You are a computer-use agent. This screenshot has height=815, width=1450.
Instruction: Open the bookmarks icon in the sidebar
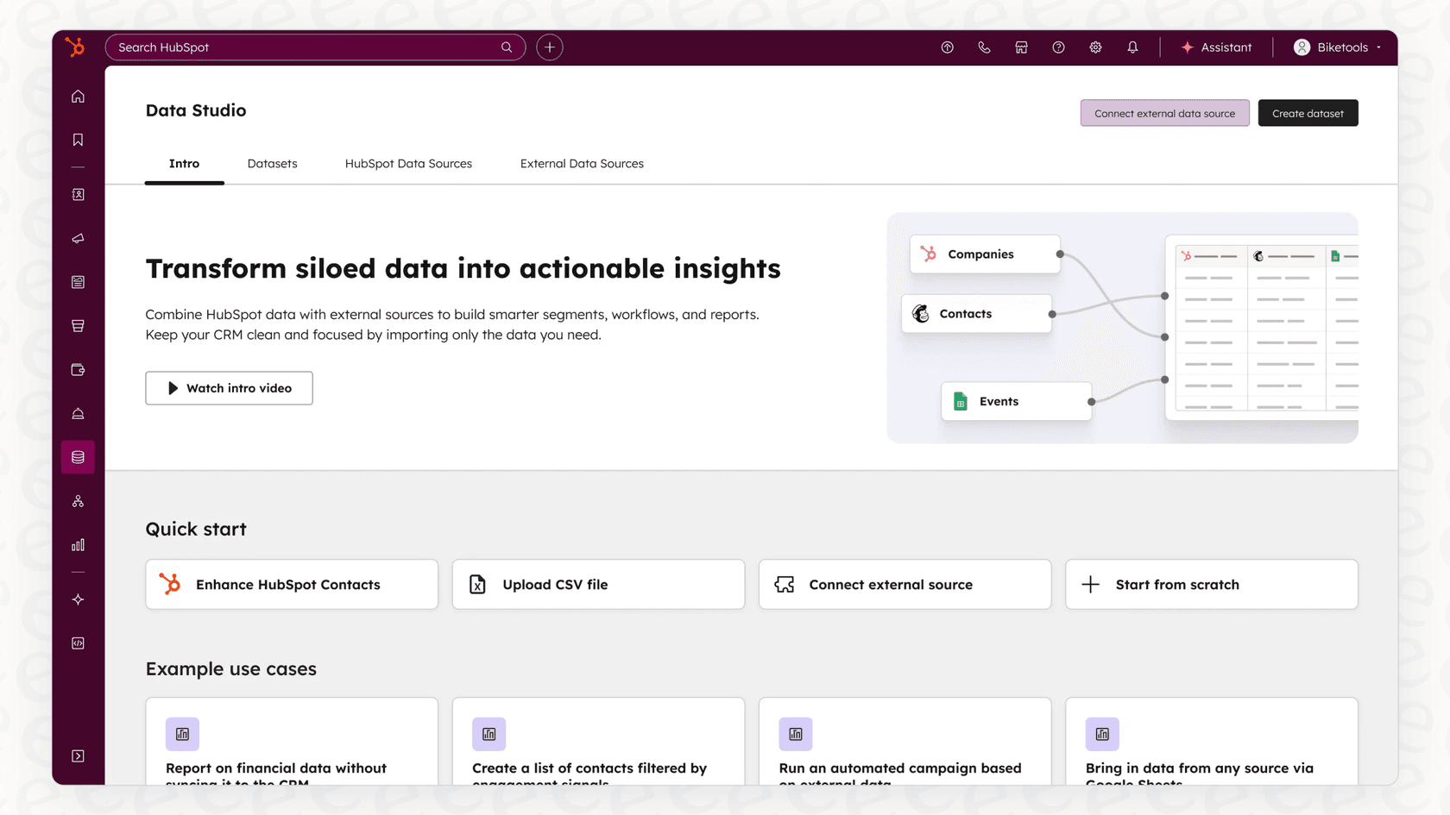click(x=78, y=139)
